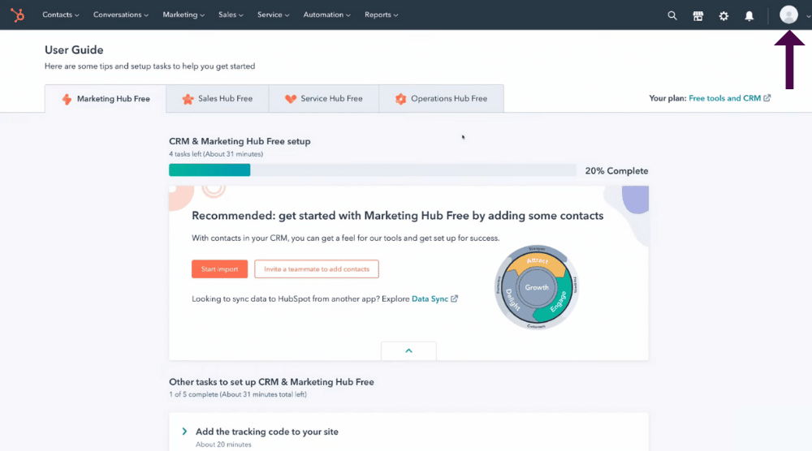Follow the Data Sync link
Image resolution: width=812 pixels, height=451 pixels.
coord(430,299)
